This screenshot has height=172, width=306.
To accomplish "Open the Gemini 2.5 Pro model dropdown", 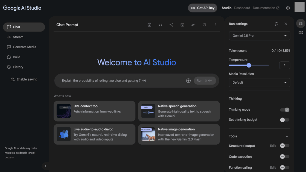I will (x=259, y=36).
